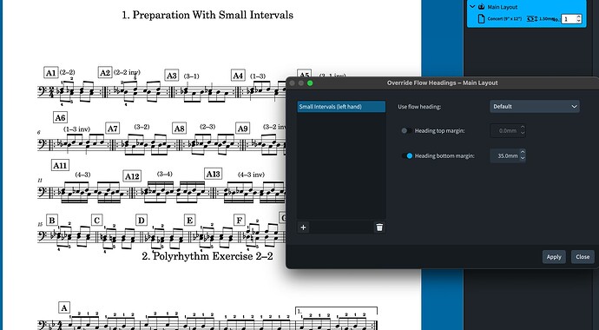This screenshot has height=330, width=599.
Task: Click the D rehearsal mark
Action: point(142,221)
